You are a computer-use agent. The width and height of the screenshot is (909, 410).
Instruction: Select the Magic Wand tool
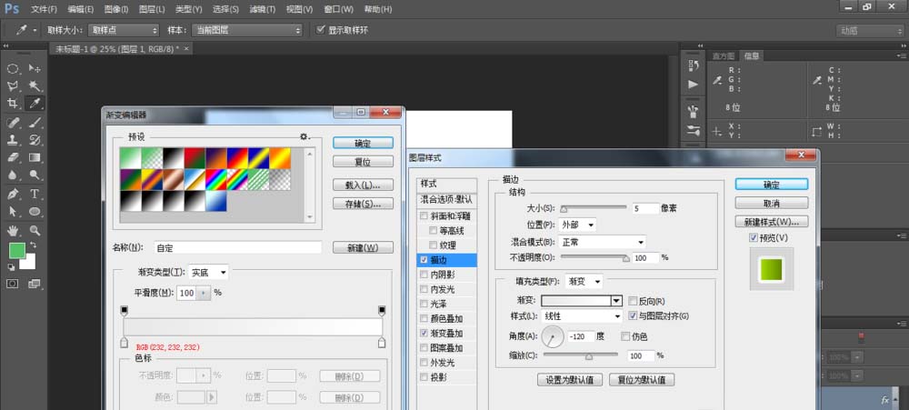tap(35, 85)
